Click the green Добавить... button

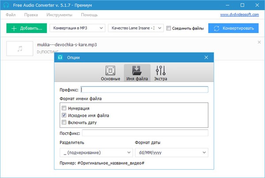[x=26, y=28]
